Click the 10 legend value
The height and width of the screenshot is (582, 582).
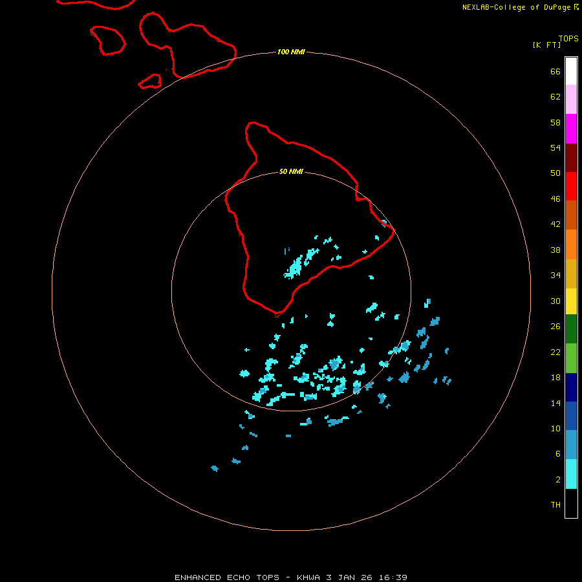(x=555, y=428)
